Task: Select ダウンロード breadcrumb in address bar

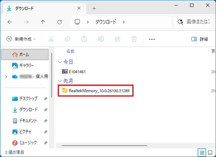Action: click(x=106, y=22)
